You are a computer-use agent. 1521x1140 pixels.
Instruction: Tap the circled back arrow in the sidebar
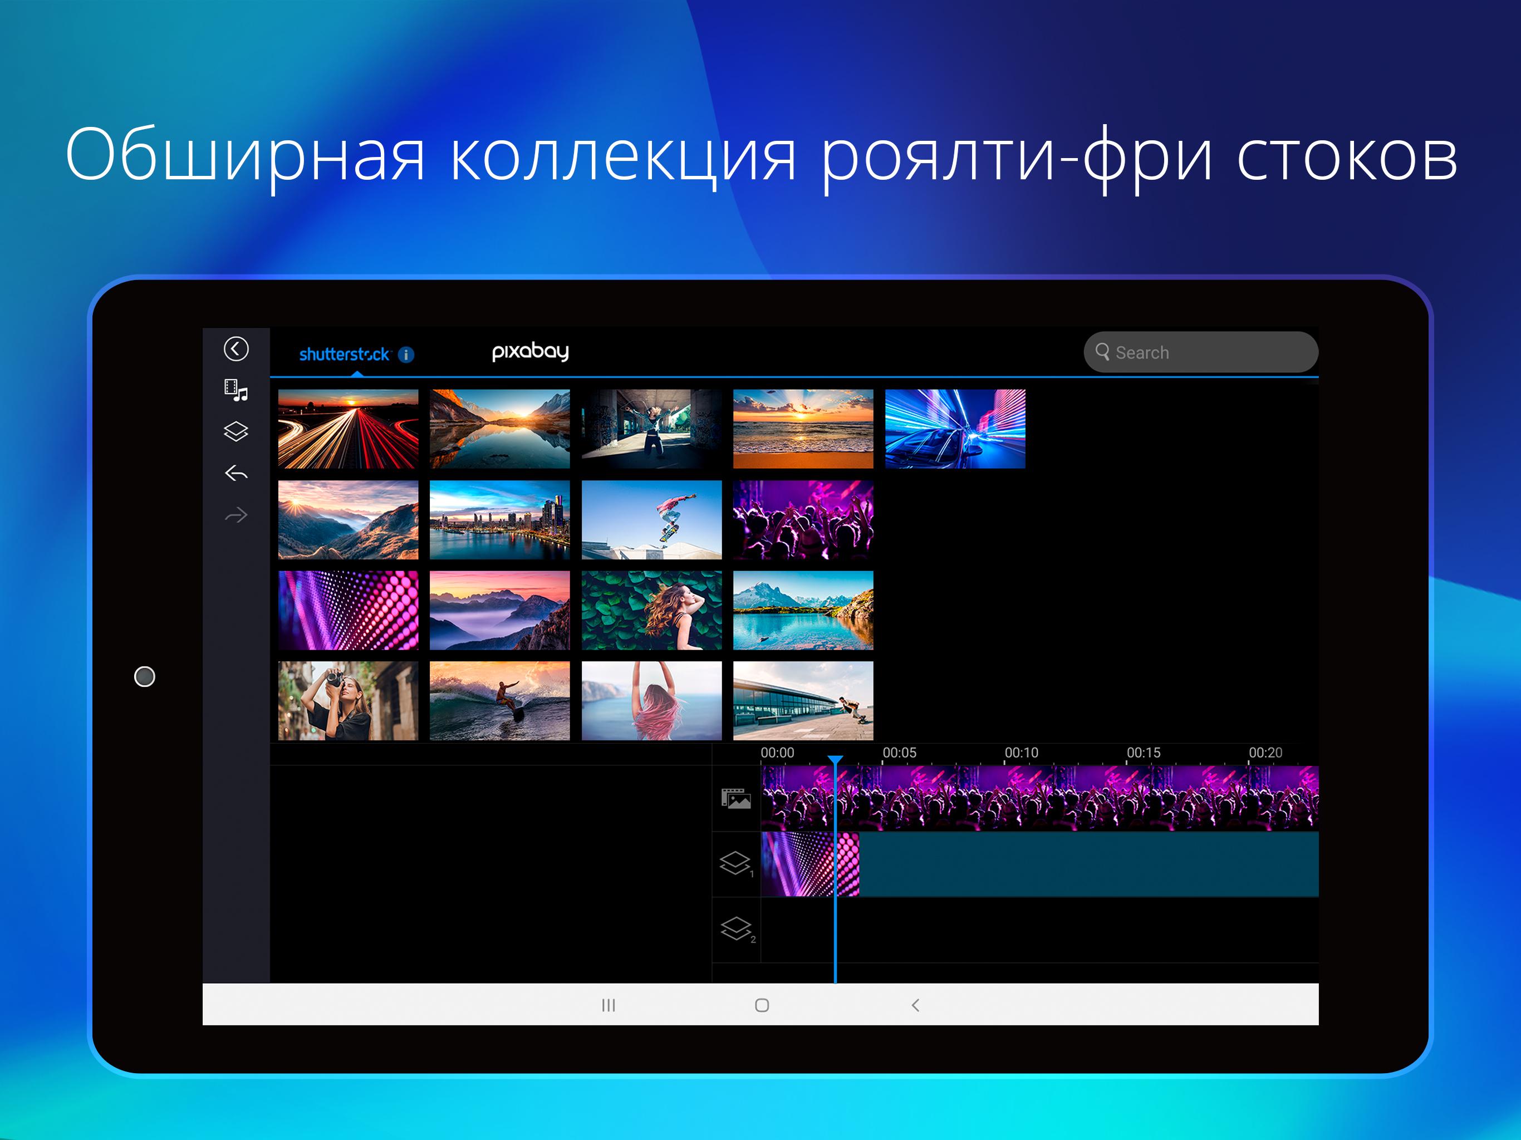[236, 348]
